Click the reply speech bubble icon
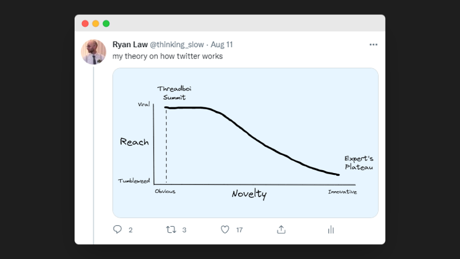This screenshot has height=259, width=460. point(117,229)
